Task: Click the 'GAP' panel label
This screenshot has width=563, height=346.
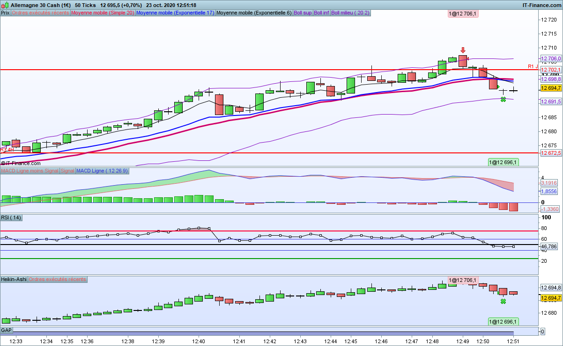Action: [7, 330]
